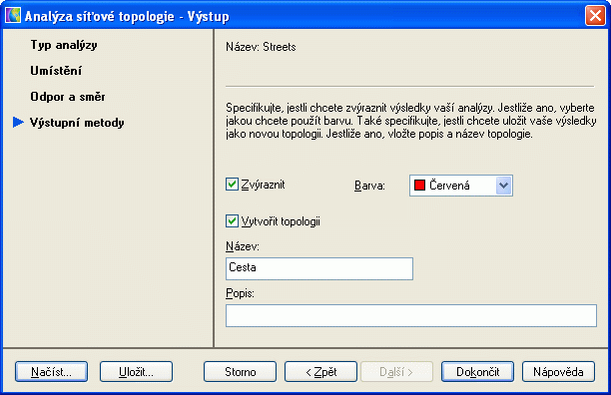Viewport: 611px width, 395px height.
Task: Open help with Nápověda button
Action: 558,372
